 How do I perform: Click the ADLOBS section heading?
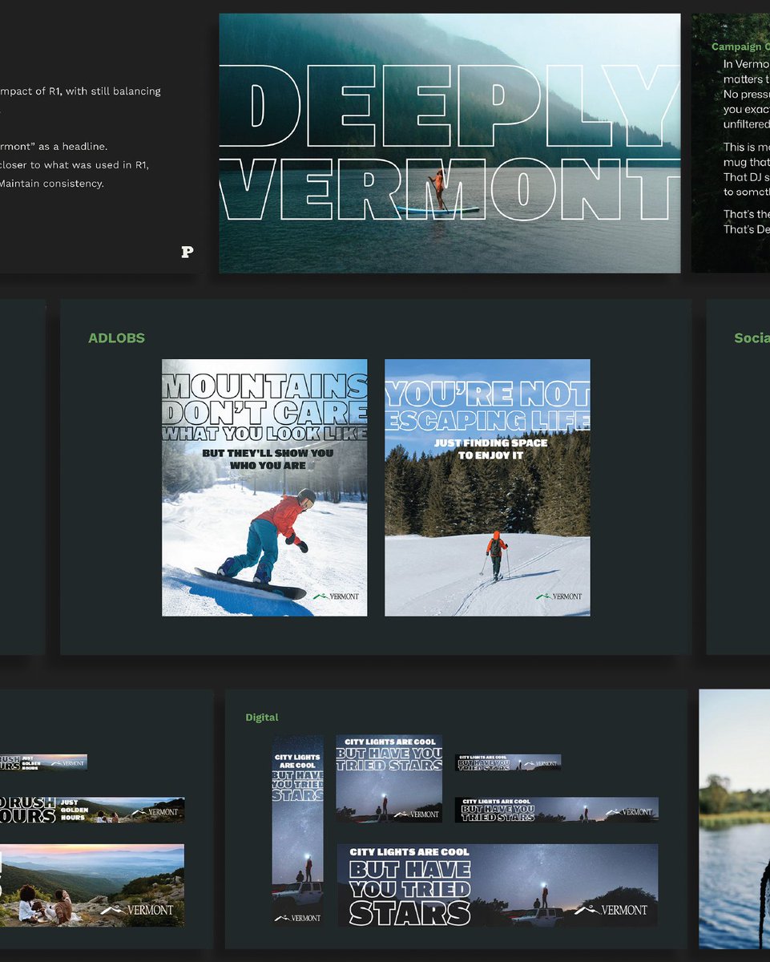[116, 338]
